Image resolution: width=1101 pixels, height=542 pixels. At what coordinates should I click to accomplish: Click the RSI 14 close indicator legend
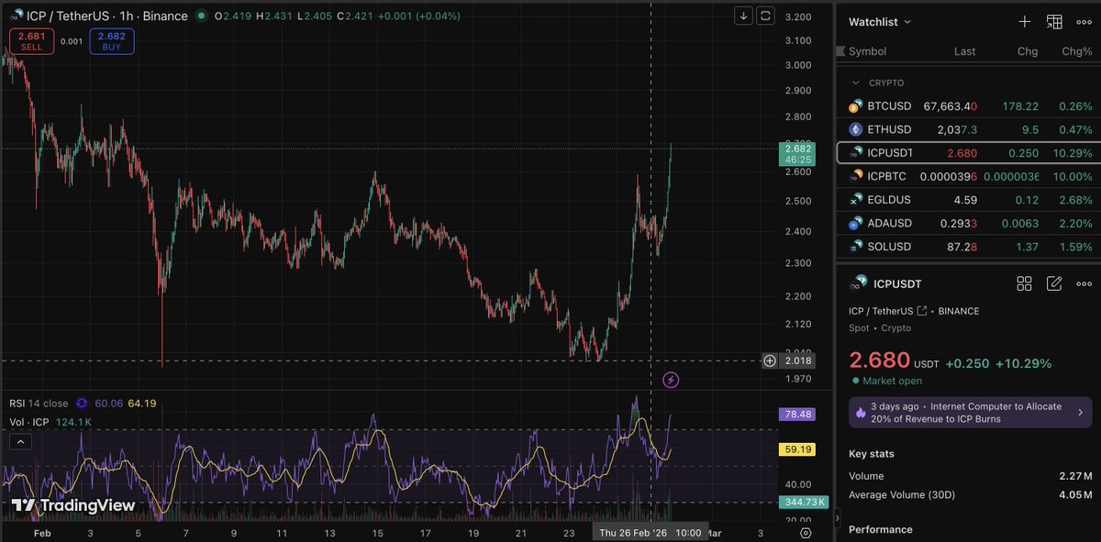(39, 403)
